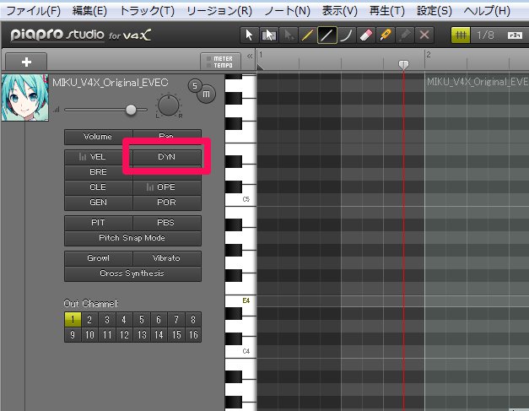Toggle the METER TEMPO display
The image size is (529, 411).
220,62
